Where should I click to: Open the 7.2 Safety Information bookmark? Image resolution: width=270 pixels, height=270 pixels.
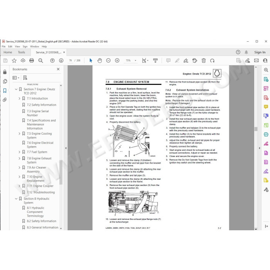(42, 105)
